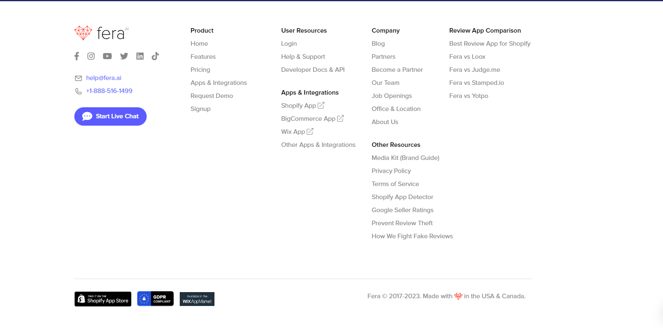Click the Product column heading
Viewport: 663px width, 328px height.
pos(202,31)
